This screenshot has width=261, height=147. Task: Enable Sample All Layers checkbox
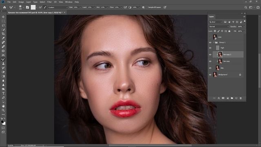click(147, 7)
